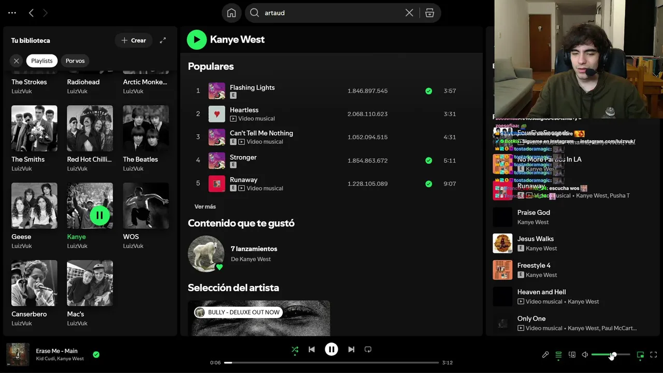The width and height of the screenshot is (663, 373).
Task: Open the Radiohead playlist title
Action: pyautogui.click(x=83, y=82)
